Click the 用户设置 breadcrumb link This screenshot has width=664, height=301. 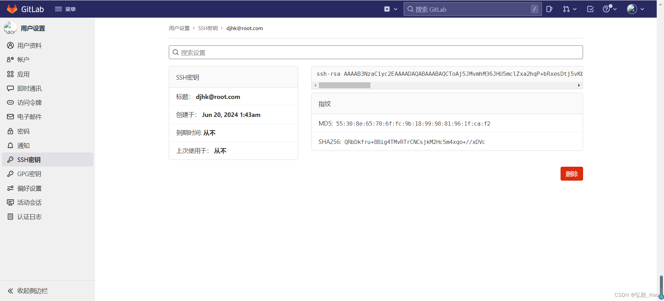pos(179,28)
